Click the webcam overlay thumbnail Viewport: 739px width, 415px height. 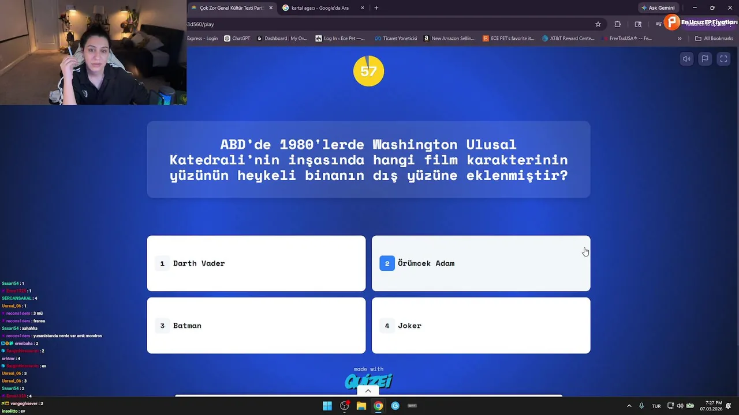(x=93, y=52)
